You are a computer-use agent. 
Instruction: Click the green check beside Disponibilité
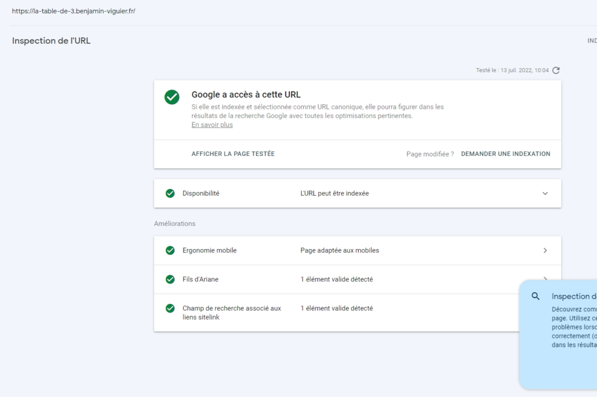(x=170, y=193)
